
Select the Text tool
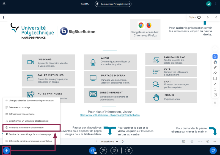click(215, 89)
